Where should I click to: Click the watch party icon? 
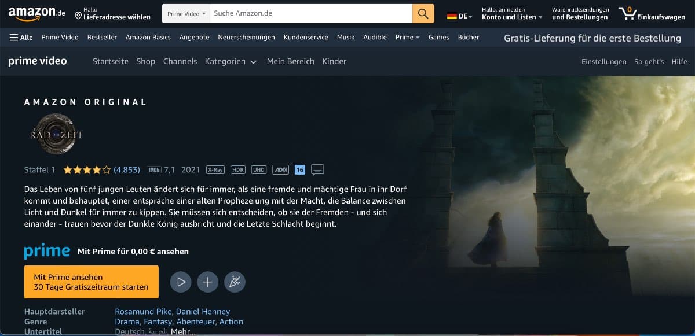[x=235, y=282]
